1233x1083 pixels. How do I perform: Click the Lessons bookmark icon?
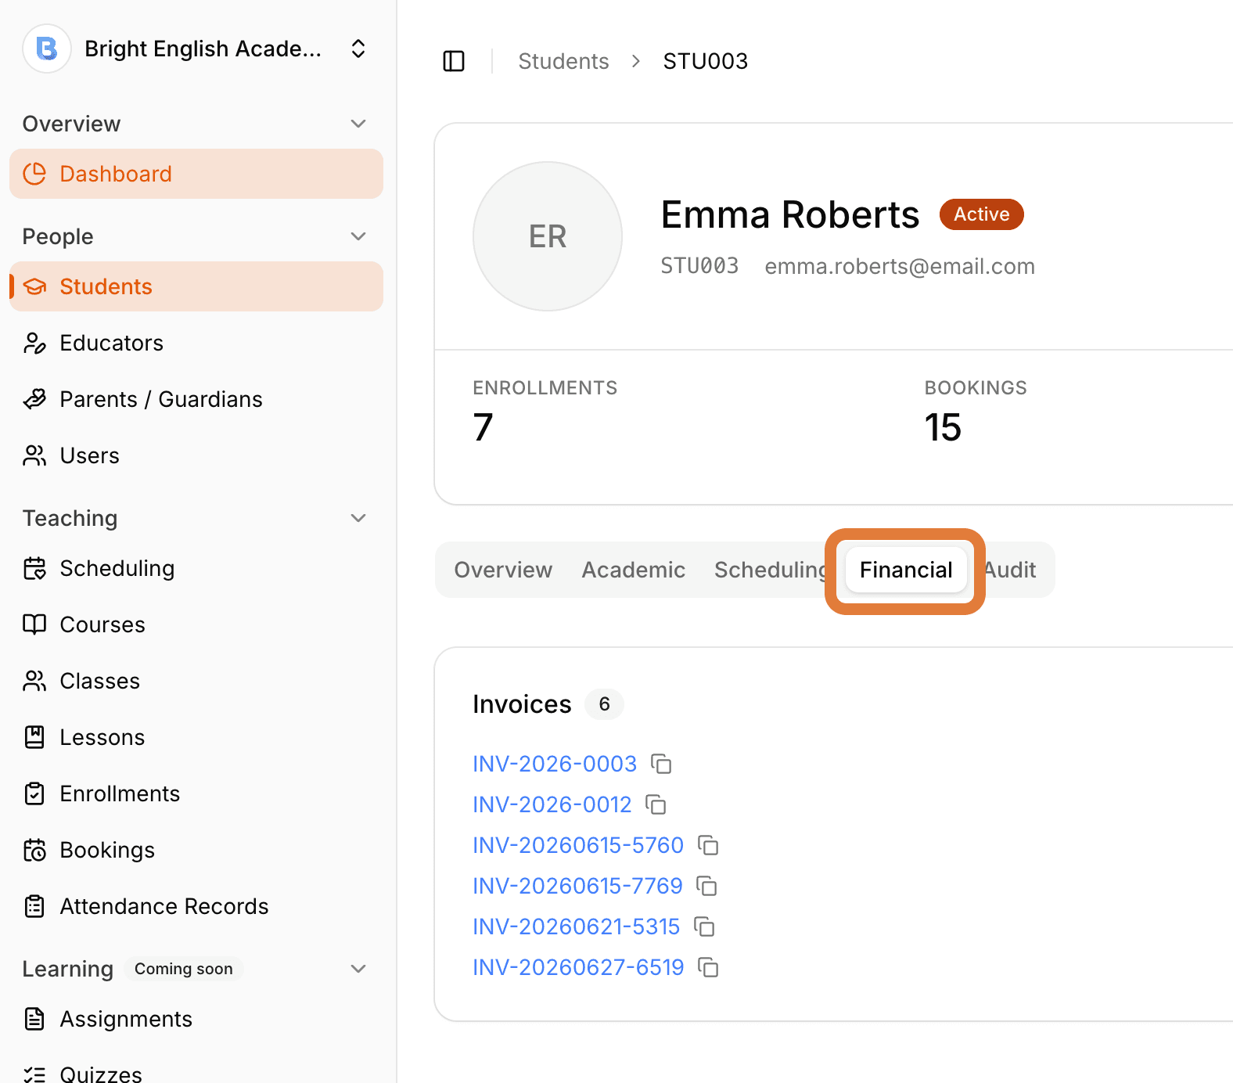(34, 737)
